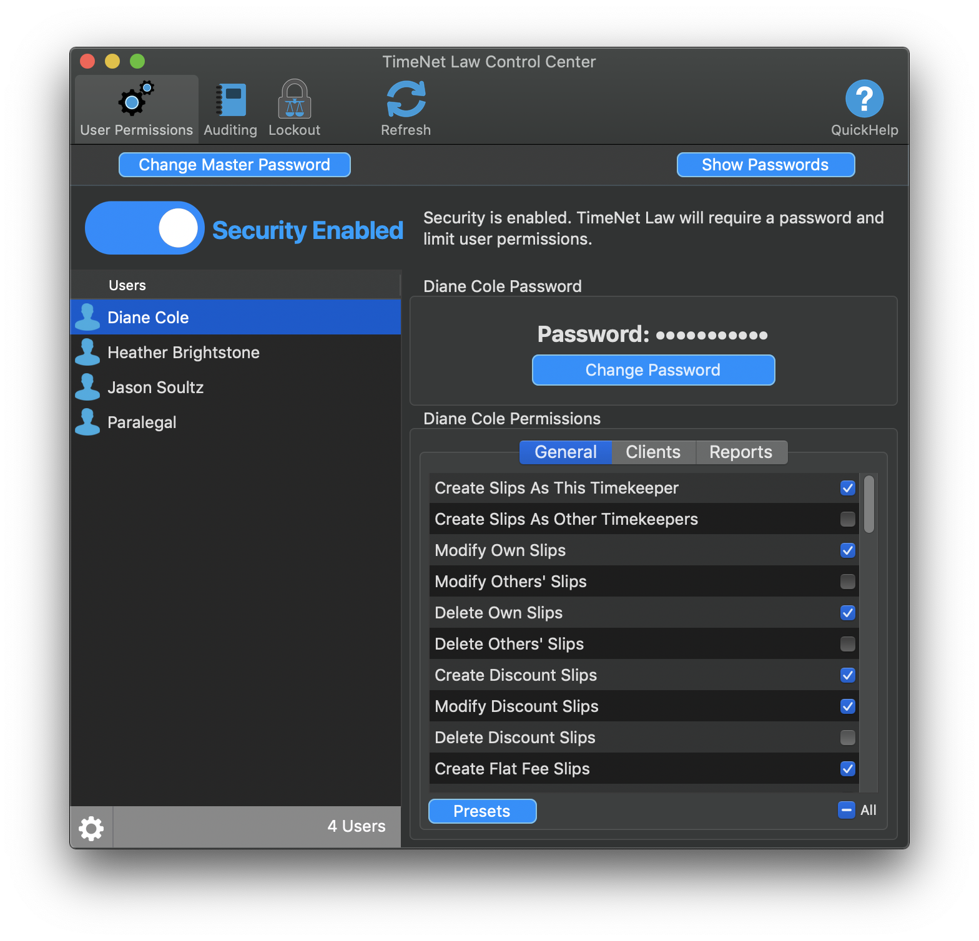This screenshot has width=979, height=941.
Task: Toggle the Security Enabled switch
Action: coord(145,228)
